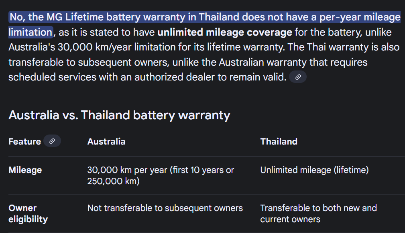Click the Mileage row label
The width and height of the screenshot is (405, 233).
[x=25, y=170]
